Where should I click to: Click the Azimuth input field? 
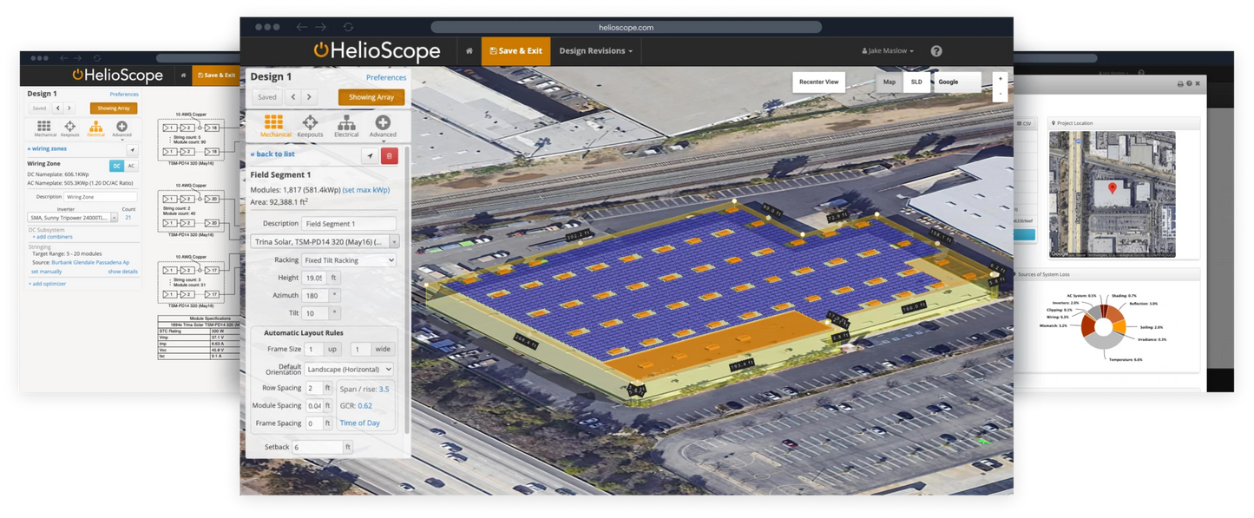pos(314,295)
